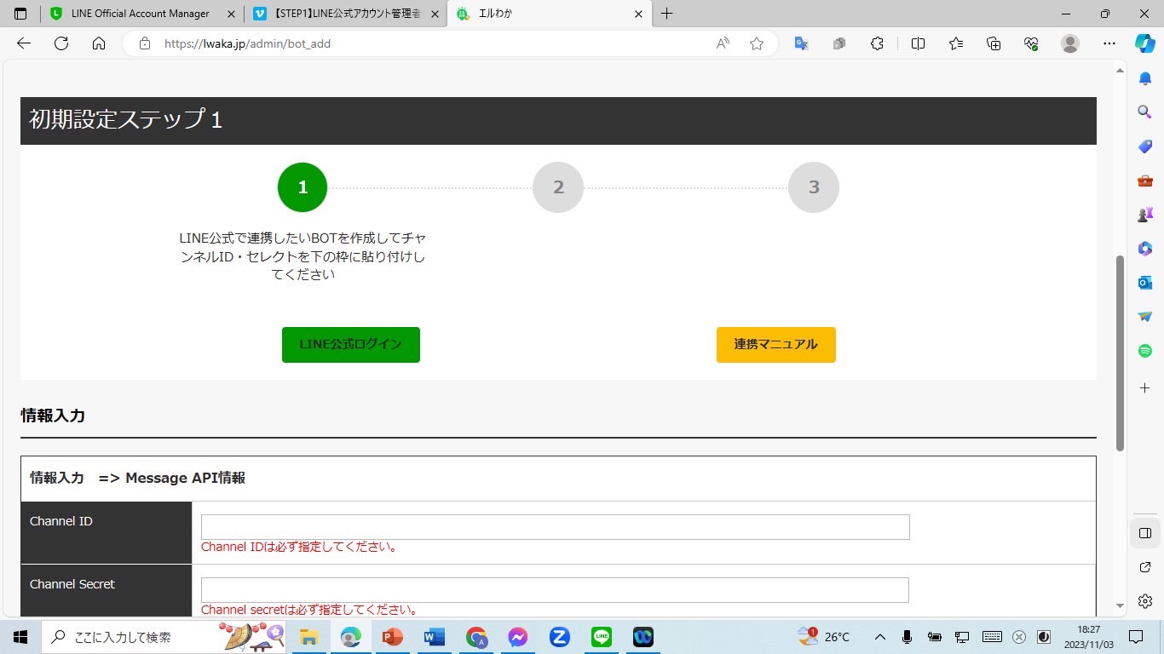Show hidden system tray icons
The width and height of the screenshot is (1164, 654).
click(x=880, y=637)
